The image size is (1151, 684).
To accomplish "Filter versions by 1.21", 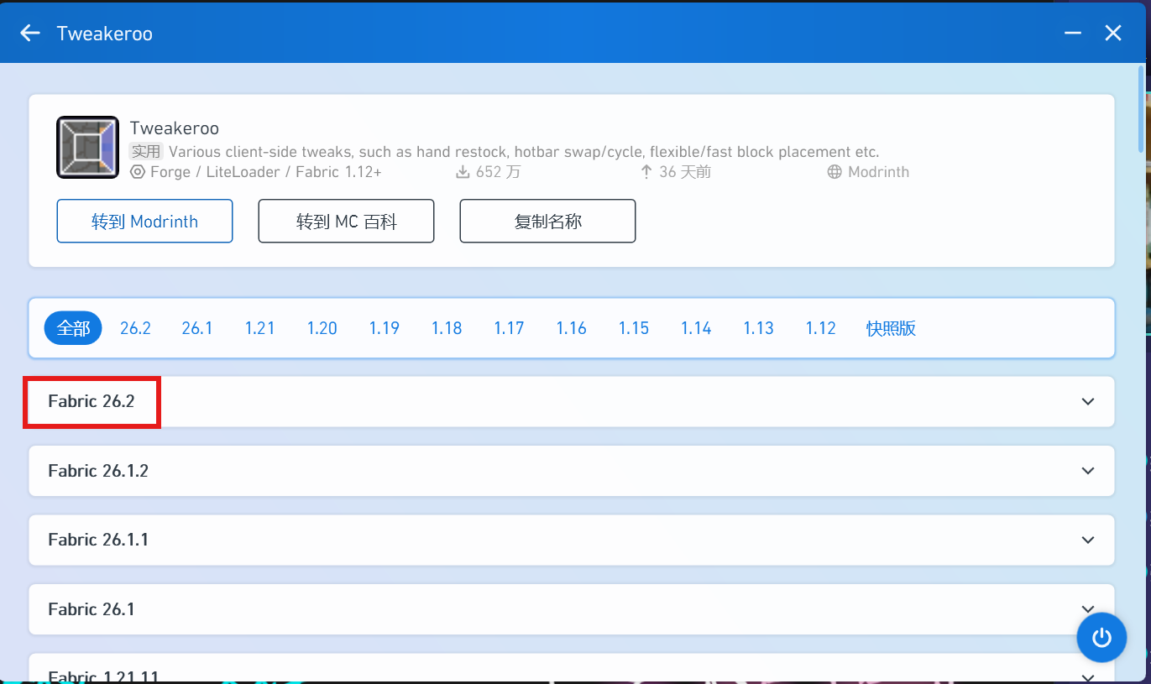I will 260,328.
